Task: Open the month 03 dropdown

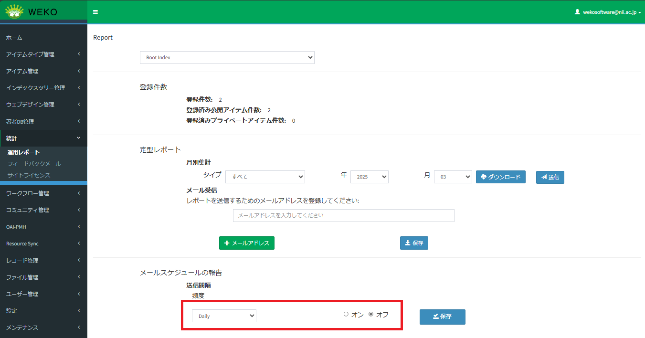Action: [x=453, y=177]
